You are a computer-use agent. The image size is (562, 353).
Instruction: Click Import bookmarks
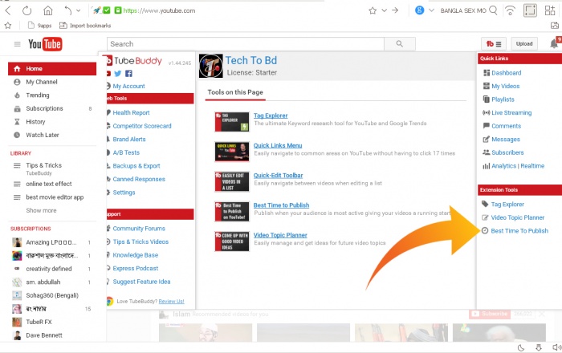pos(85,26)
